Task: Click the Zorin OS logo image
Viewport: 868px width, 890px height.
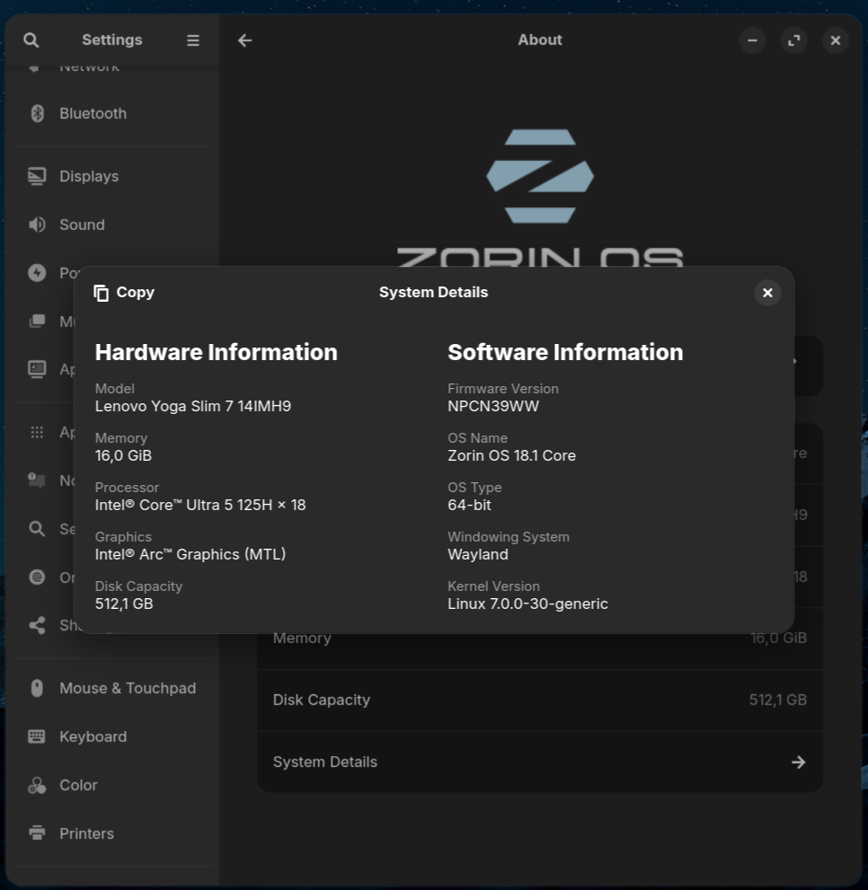Action: pyautogui.click(x=540, y=176)
